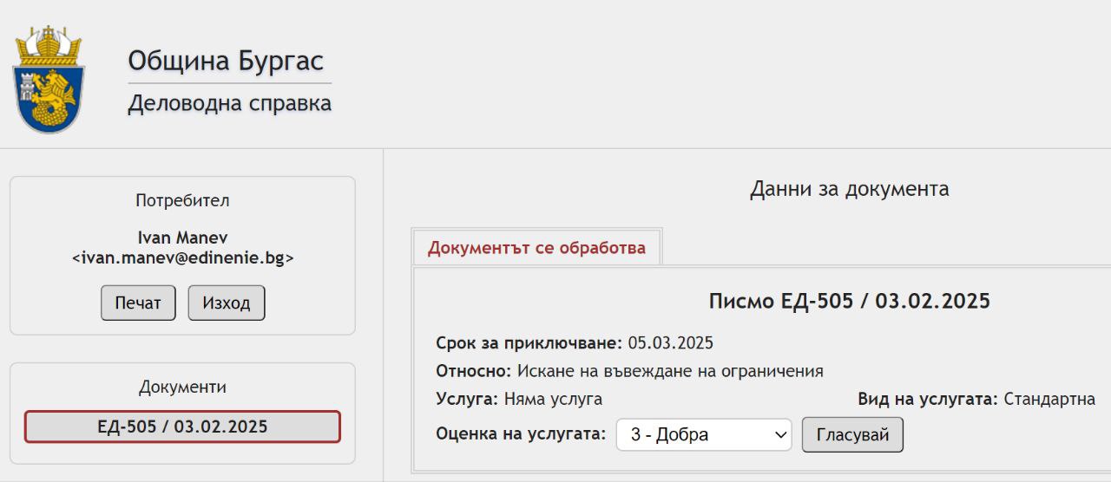Click the ivan.manev@edinenie.bg email address
The height and width of the screenshot is (482, 1111).
(182, 257)
